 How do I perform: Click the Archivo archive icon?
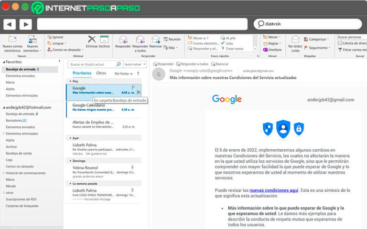(104, 39)
